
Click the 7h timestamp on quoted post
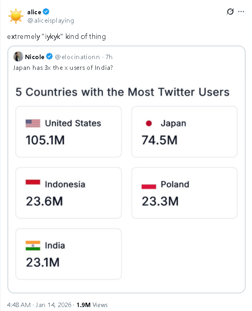coord(109,57)
